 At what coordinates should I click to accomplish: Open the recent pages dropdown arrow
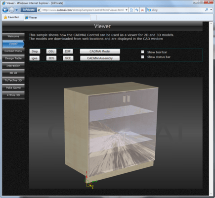tap(16, 10)
